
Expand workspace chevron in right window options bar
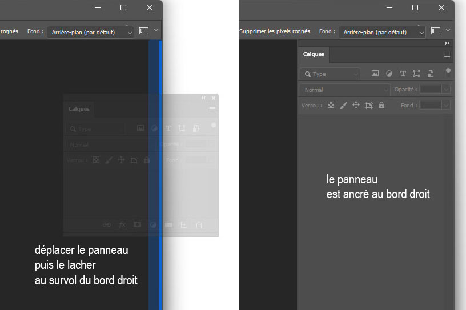click(x=448, y=30)
